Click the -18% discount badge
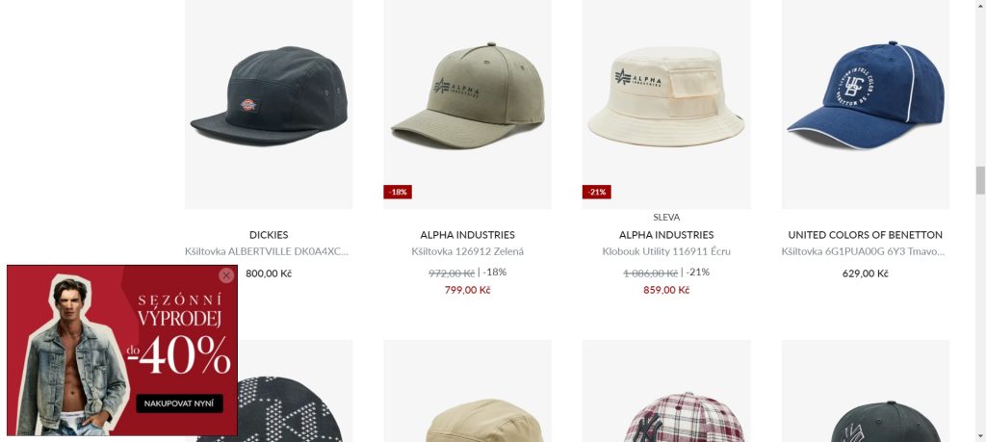This screenshot has width=986, height=442. [398, 192]
